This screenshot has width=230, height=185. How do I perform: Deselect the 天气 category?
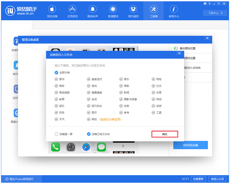(x=56, y=119)
